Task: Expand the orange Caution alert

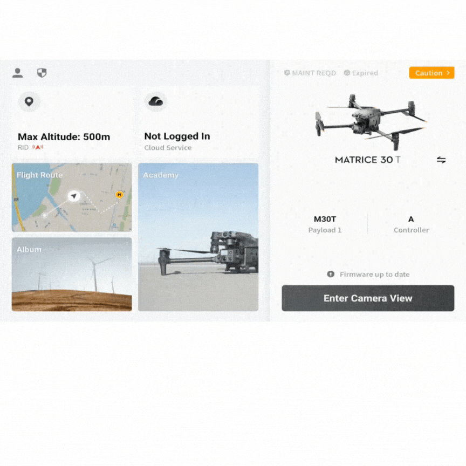Action: 431,73
